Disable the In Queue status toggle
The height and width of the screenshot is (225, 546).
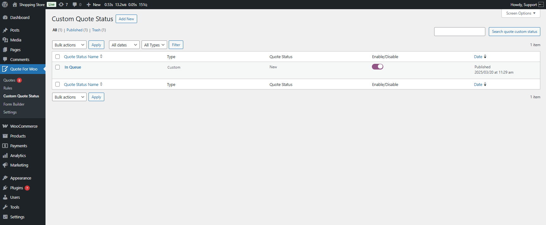[x=377, y=67]
